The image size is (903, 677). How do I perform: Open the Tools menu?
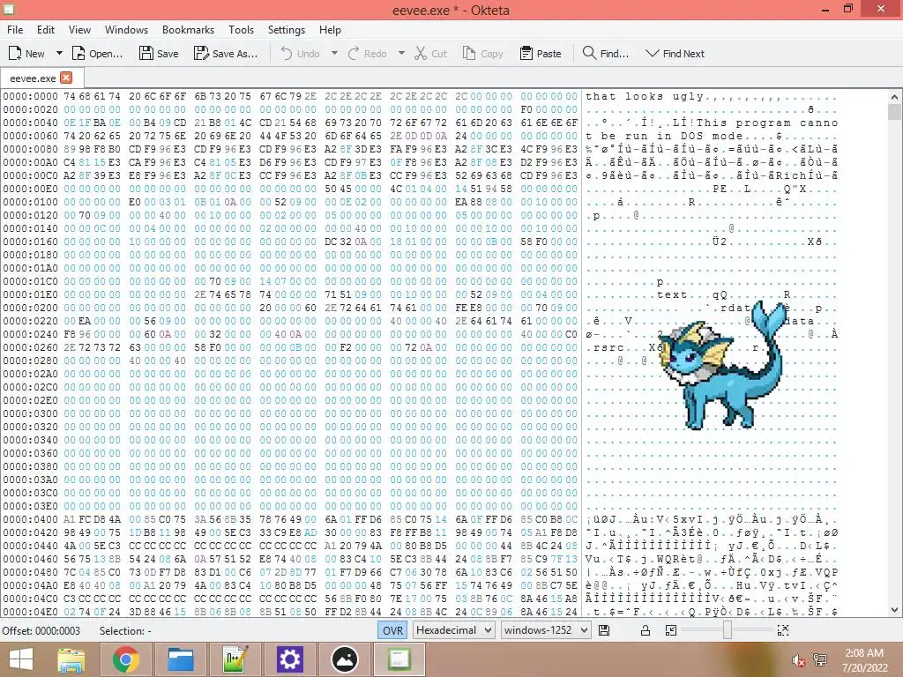241,30
